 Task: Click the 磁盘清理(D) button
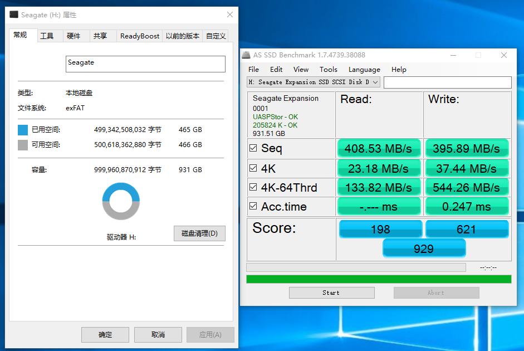(x=199, y=233)
